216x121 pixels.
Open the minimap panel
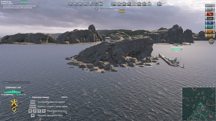[x=199, y=104]
